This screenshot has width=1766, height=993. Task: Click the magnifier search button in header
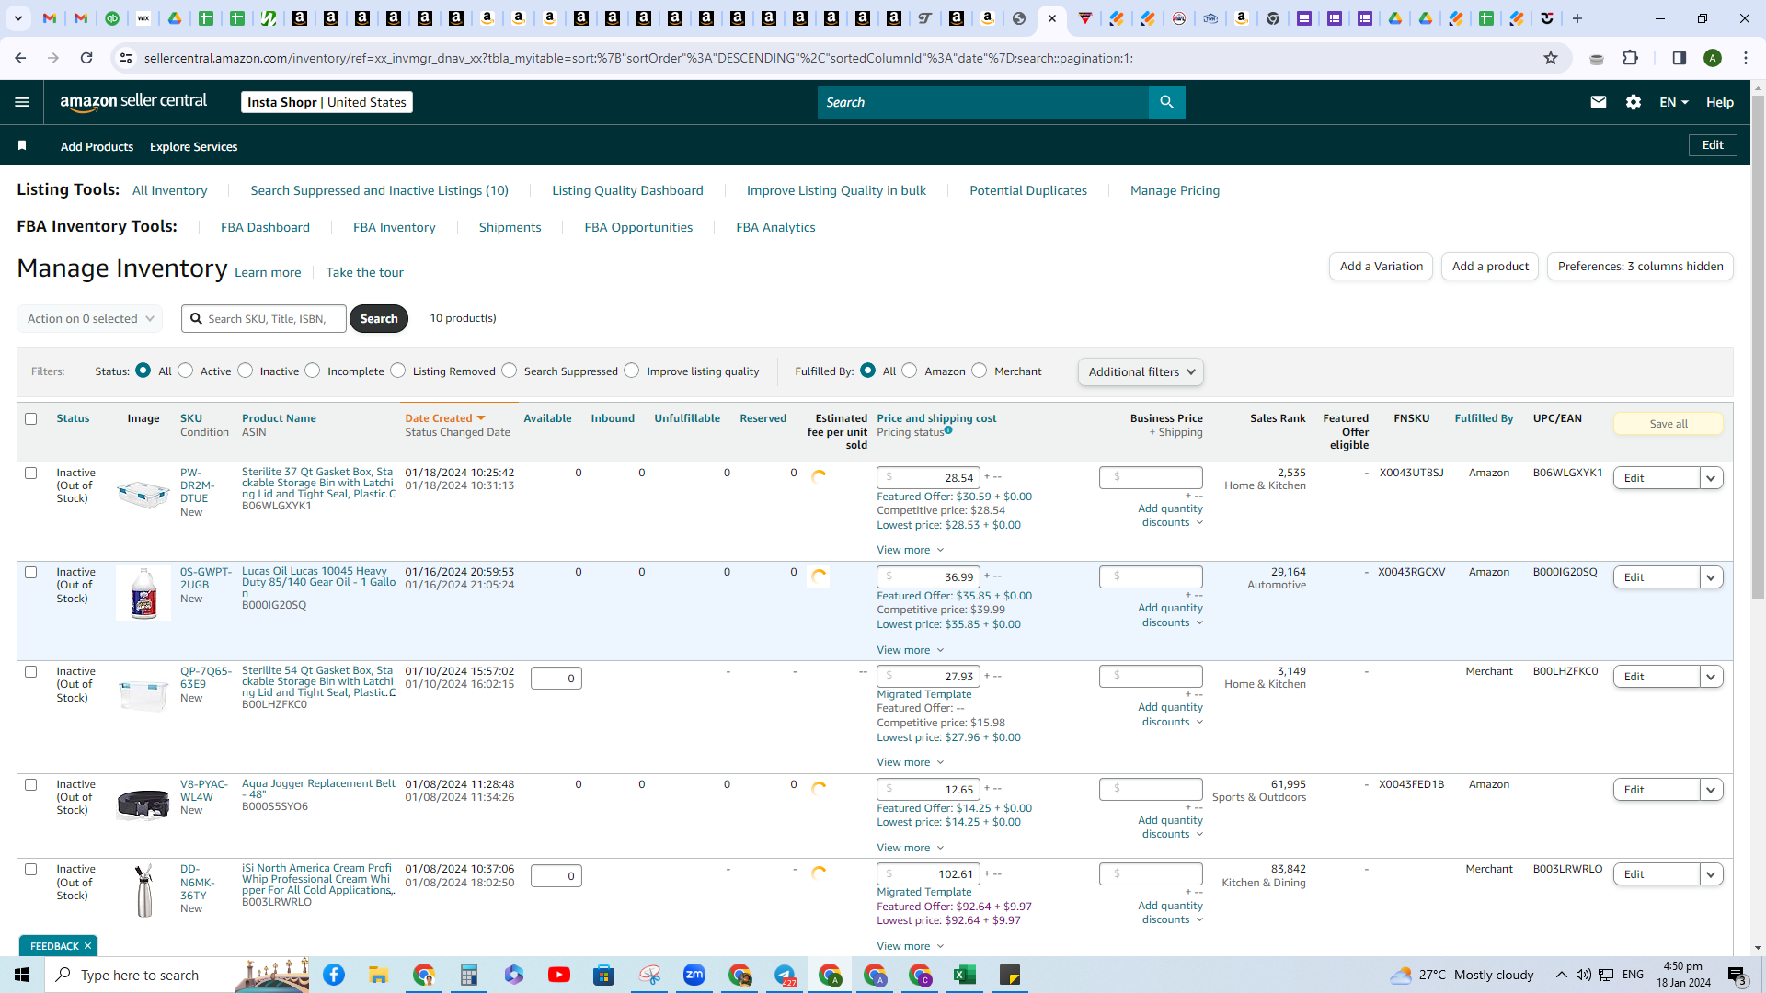1166,102
